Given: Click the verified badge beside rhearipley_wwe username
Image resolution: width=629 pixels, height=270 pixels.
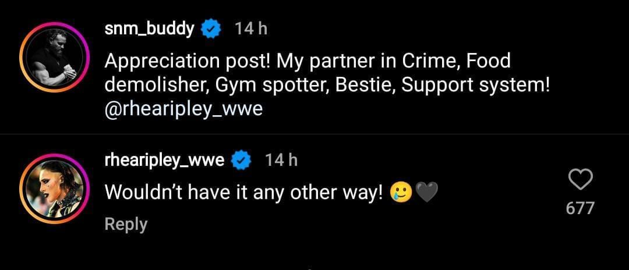Looking at the screenshot, I should pos(241,161).
